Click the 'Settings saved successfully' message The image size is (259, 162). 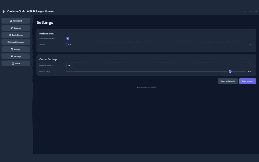coord(146,87)
